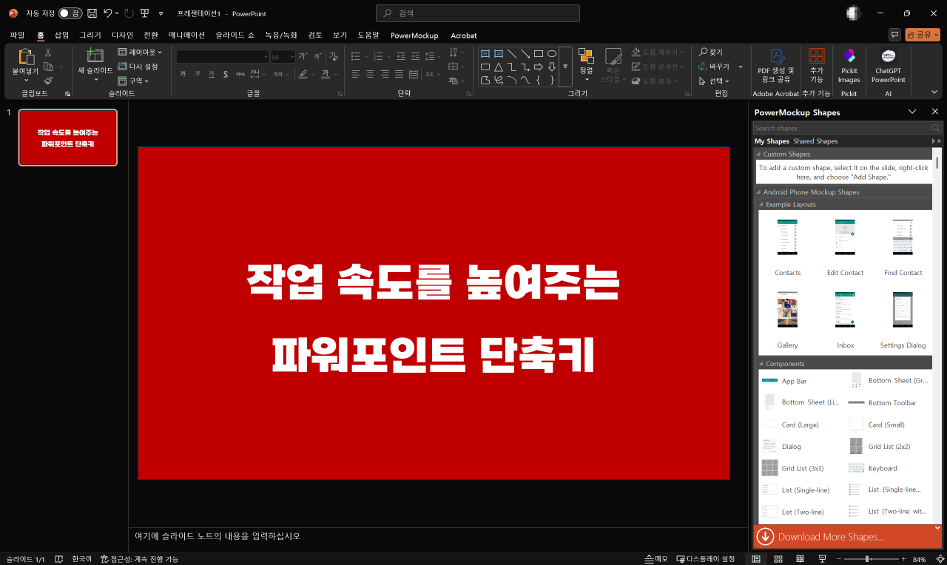Click 접근성: 계속 진행 가능 status
The image size is (947, 565).
pos(140,559)
